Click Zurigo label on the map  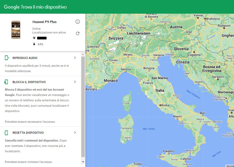[x=122, y=28]
